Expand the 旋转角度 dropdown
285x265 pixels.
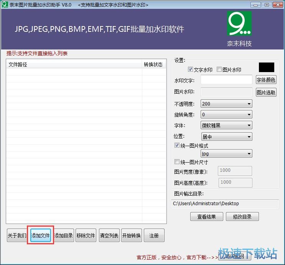tap(226, 114)
